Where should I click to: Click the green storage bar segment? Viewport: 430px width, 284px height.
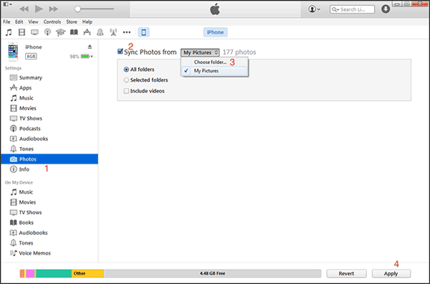point(54,273)
